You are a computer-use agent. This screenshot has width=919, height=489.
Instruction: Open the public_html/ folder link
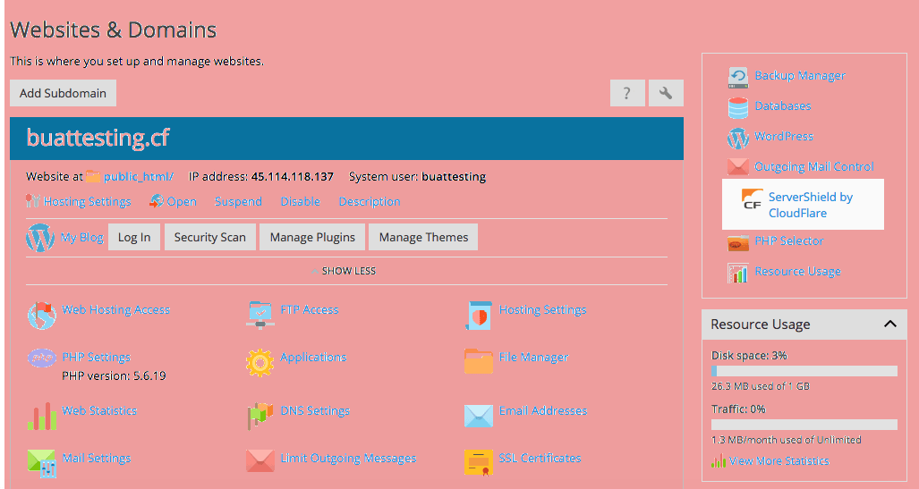point(139,176)
